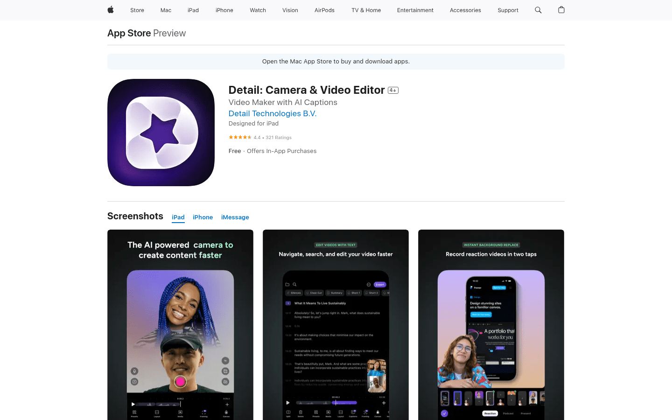The image size is (672, 420).
Task: Open the AirPods menu
Action: coord(324,10)
